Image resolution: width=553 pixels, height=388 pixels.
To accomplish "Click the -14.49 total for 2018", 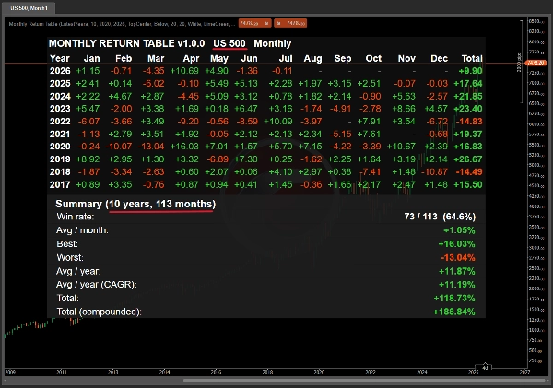I will pyautogui.click(x=469, y=171).
